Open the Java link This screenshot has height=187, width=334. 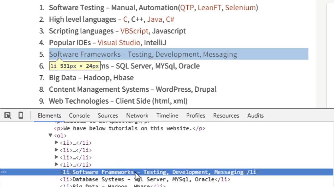pos(154,19)
